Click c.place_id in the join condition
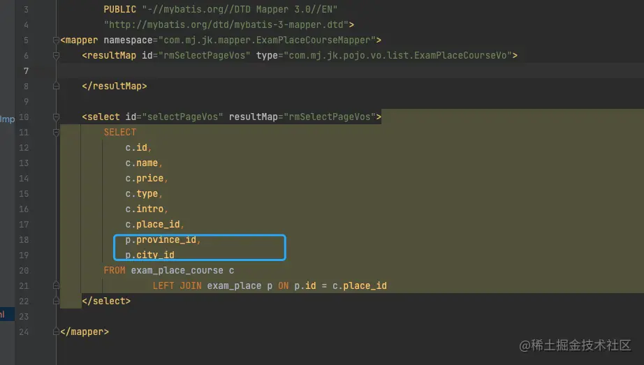Image resolution: width=644 pixels, height=365 pixels. 360,285
